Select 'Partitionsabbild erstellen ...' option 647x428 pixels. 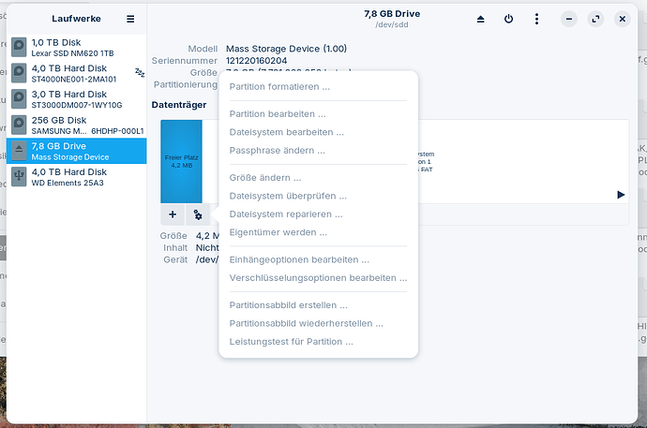[289, 305]
